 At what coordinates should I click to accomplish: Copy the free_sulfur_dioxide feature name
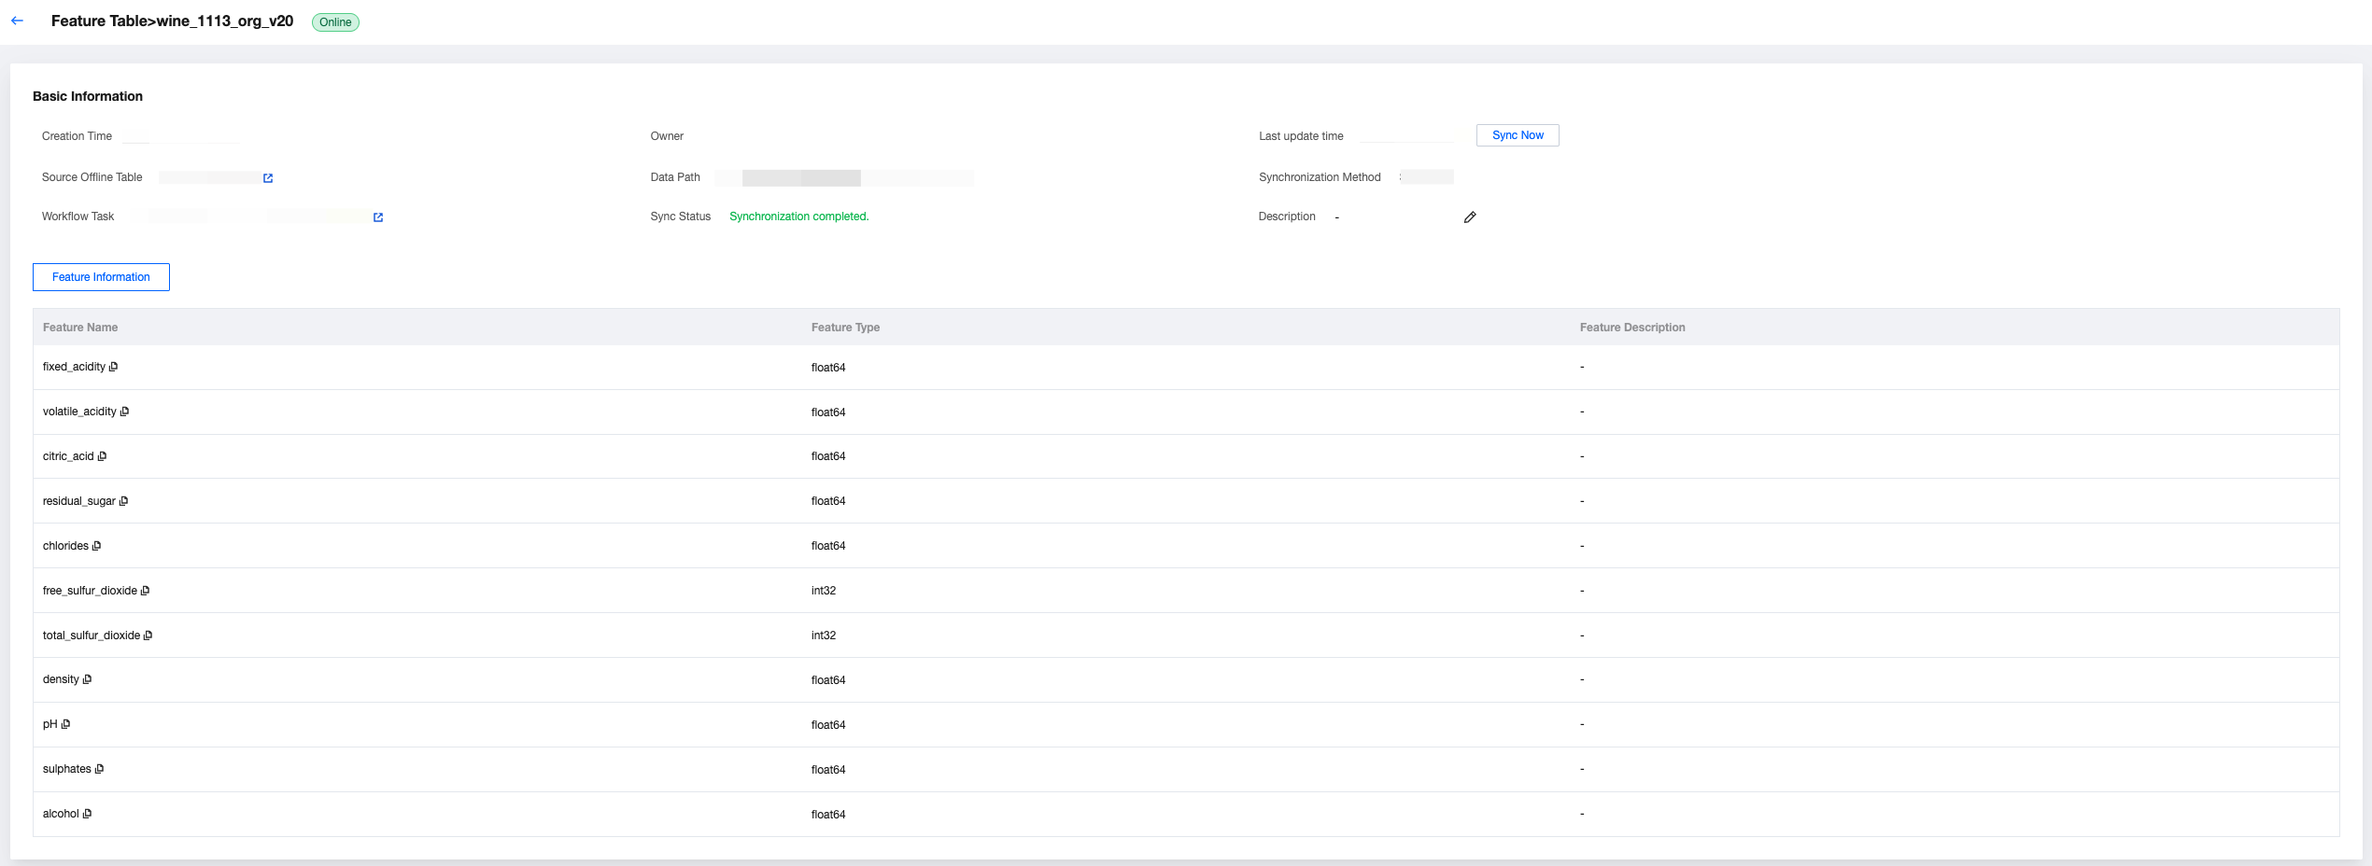tap(145, 591)
